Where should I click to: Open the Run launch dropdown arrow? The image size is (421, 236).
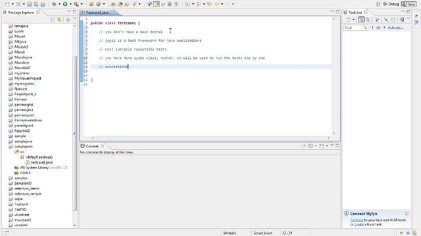[70, 4]
